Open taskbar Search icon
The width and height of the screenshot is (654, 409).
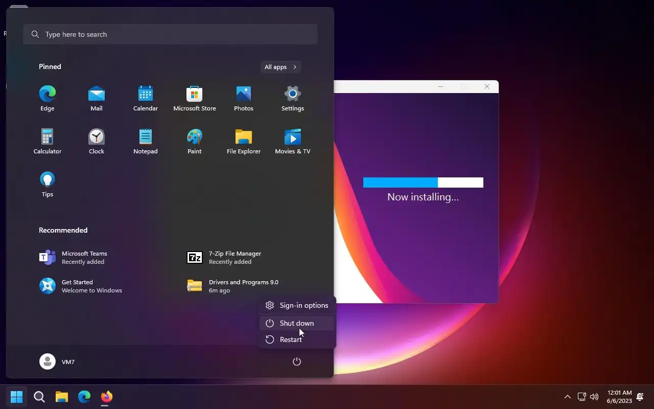[x=39, y=397]
